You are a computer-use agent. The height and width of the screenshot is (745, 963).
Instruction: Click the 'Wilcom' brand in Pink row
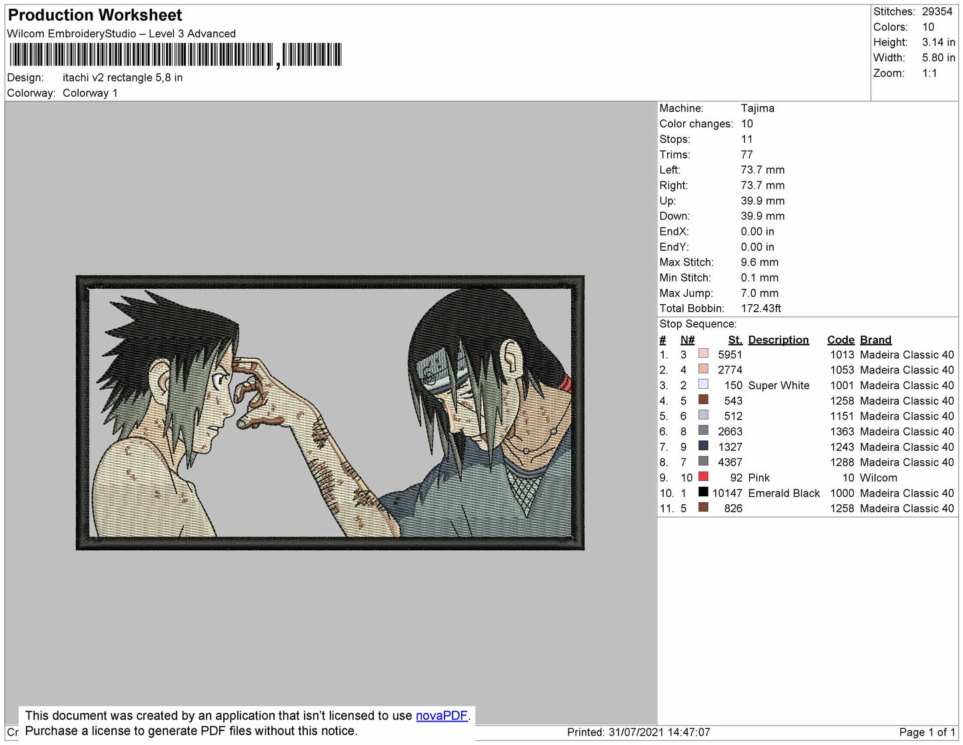click(878, 478)
